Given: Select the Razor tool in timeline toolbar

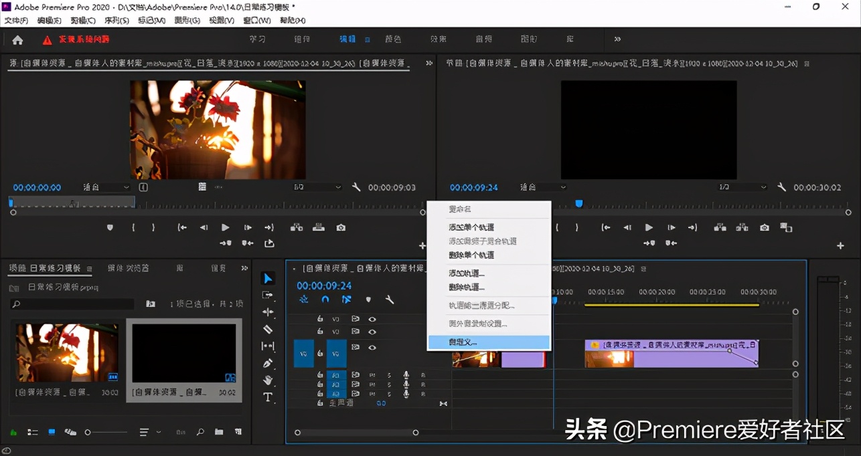Looking at the screenshot, I should [268, 328].
